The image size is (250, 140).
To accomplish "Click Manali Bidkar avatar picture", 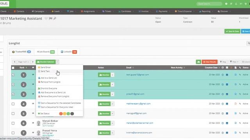I will pyautogui.click(x=38, y=123).
